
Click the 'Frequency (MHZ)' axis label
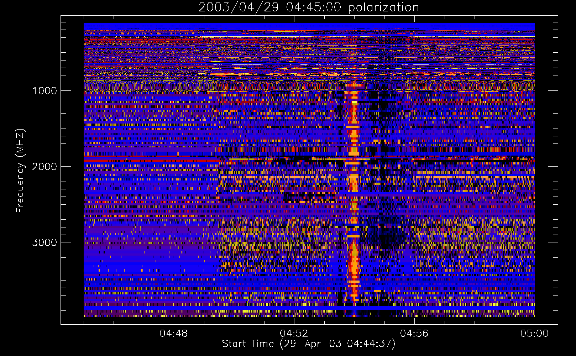tap(20, 171)
